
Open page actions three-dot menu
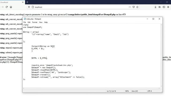[130, 7]
